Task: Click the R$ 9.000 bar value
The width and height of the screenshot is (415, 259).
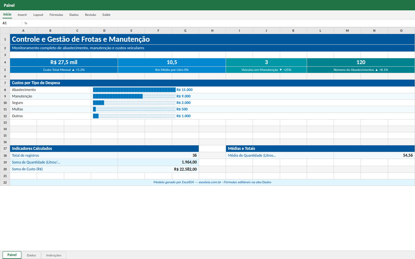Action: (184, 96)
